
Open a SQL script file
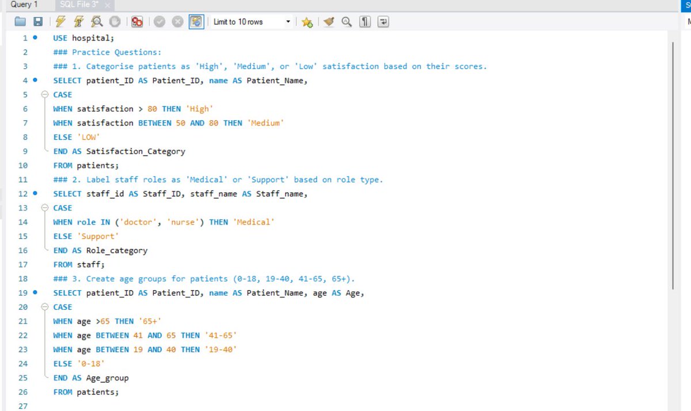click(x=20, y=22)
